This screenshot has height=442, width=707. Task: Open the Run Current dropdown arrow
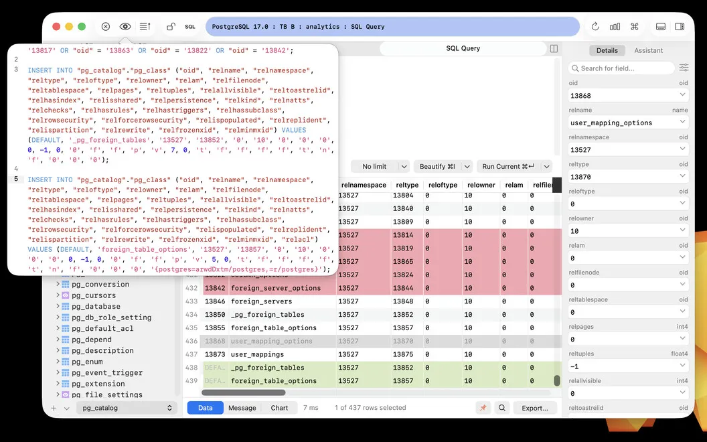click(546, 167)
